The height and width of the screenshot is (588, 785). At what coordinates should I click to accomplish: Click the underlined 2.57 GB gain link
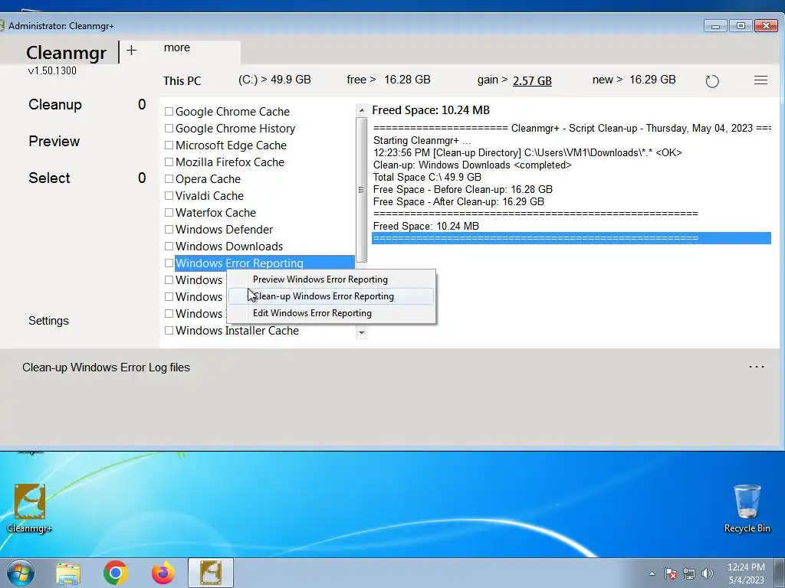(x=532, y=80)
